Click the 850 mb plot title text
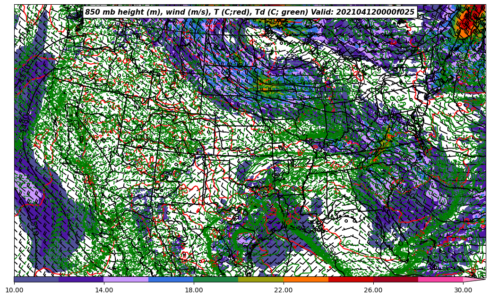This screenshot has width=490, height=298. coord(249,12)
